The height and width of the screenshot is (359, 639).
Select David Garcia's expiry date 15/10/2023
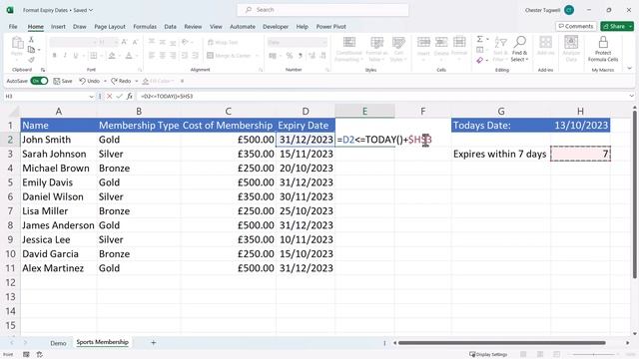306,254
